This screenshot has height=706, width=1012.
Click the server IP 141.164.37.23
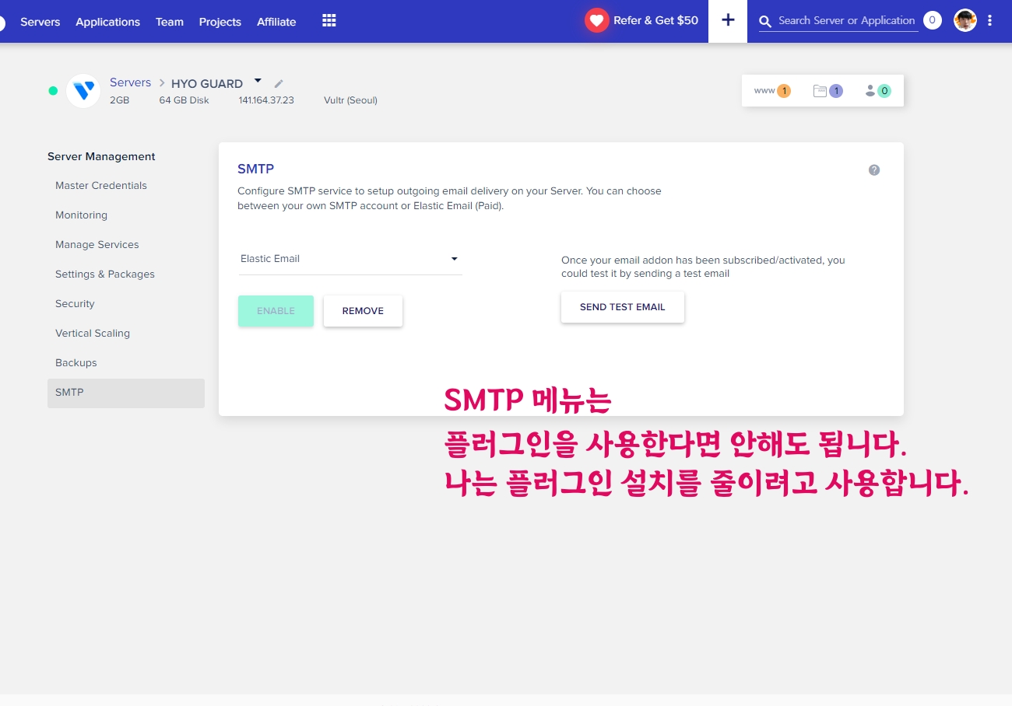coord(266,100)
